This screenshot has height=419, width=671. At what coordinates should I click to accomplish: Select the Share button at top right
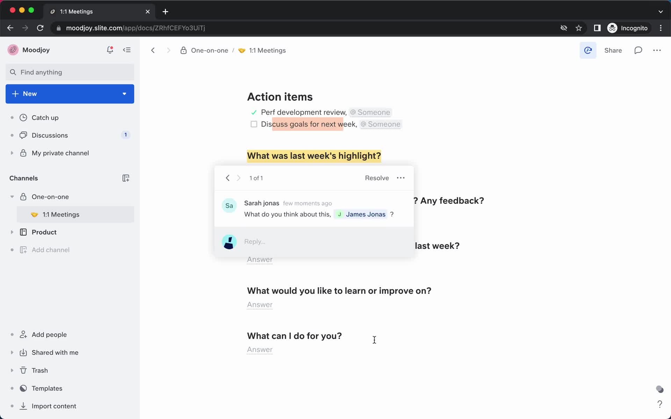pyautogui.click(x=614, y=50)
